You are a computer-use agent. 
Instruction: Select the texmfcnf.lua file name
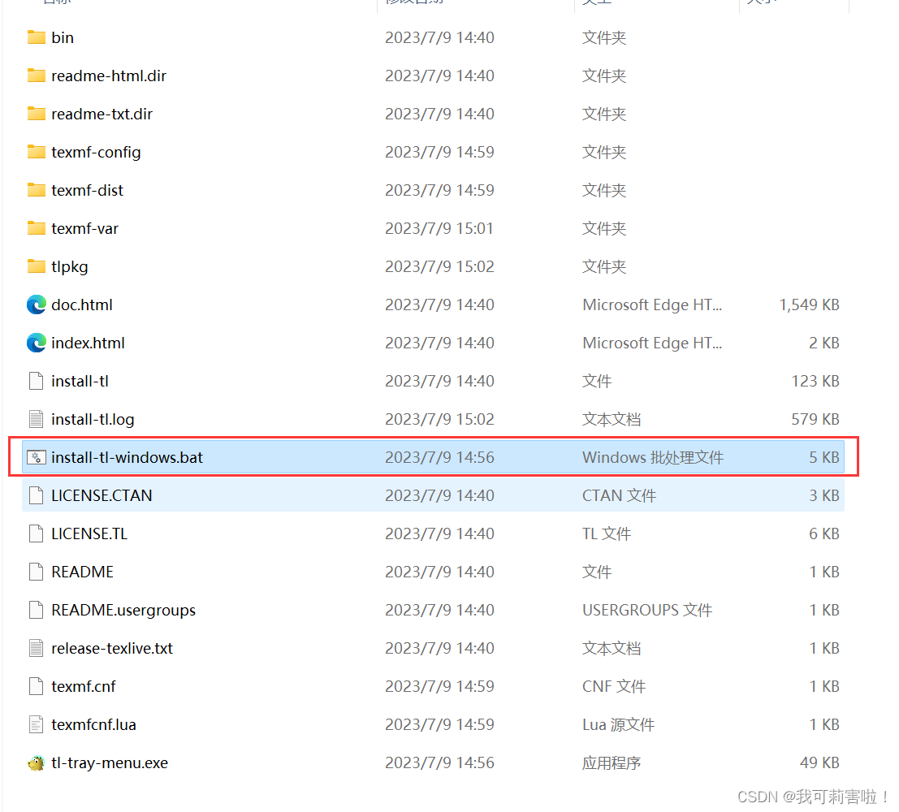93,724
